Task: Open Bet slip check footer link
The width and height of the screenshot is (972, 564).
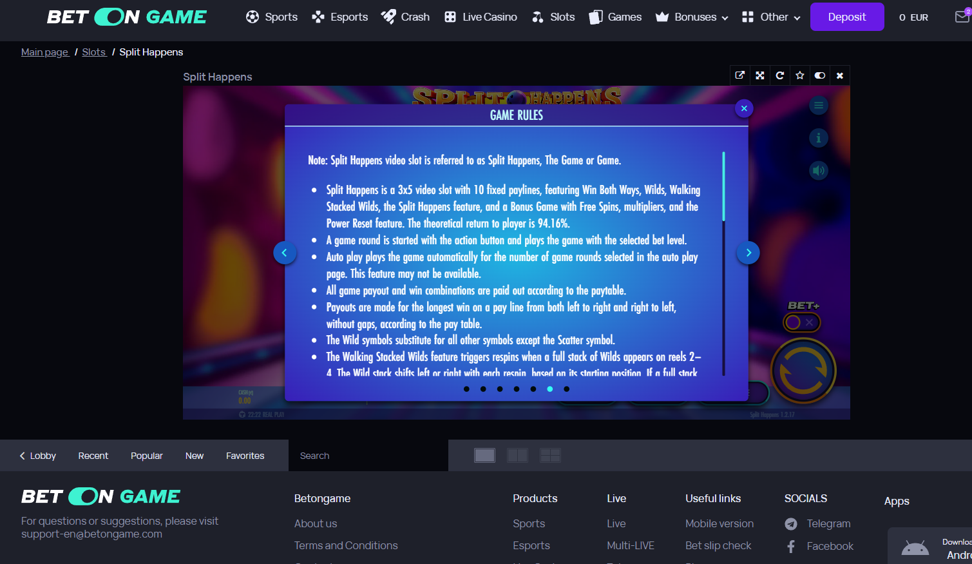Action: tap(718, 545)
